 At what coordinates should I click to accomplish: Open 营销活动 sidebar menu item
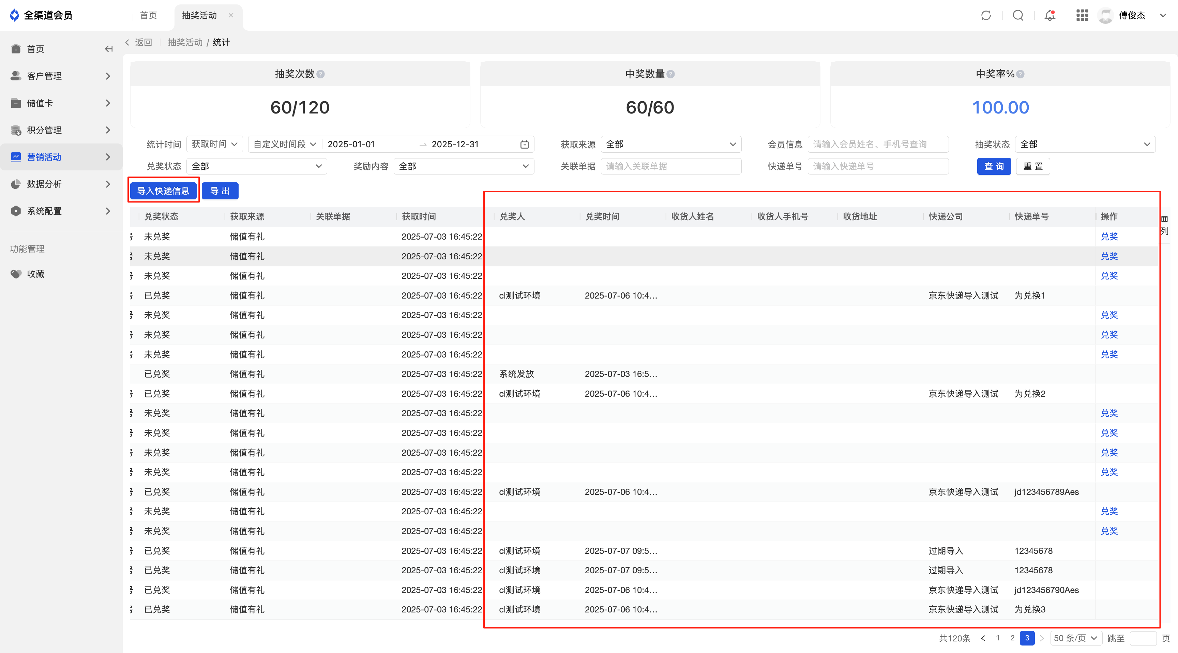[61, 157]
